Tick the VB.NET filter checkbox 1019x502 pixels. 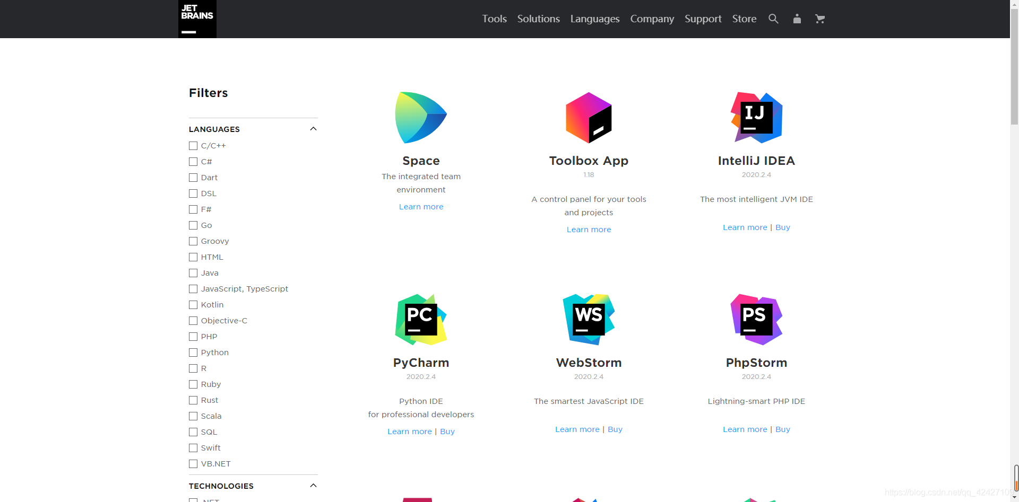click(x=193, y=464)
